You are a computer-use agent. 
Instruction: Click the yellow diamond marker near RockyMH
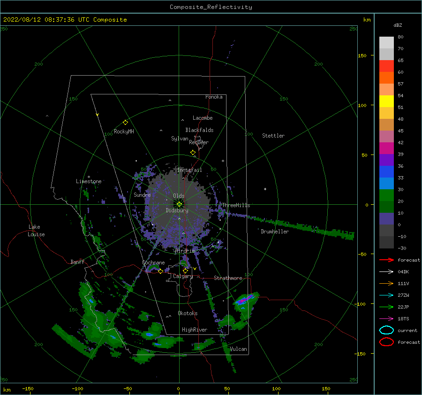[x=125, y=123]
